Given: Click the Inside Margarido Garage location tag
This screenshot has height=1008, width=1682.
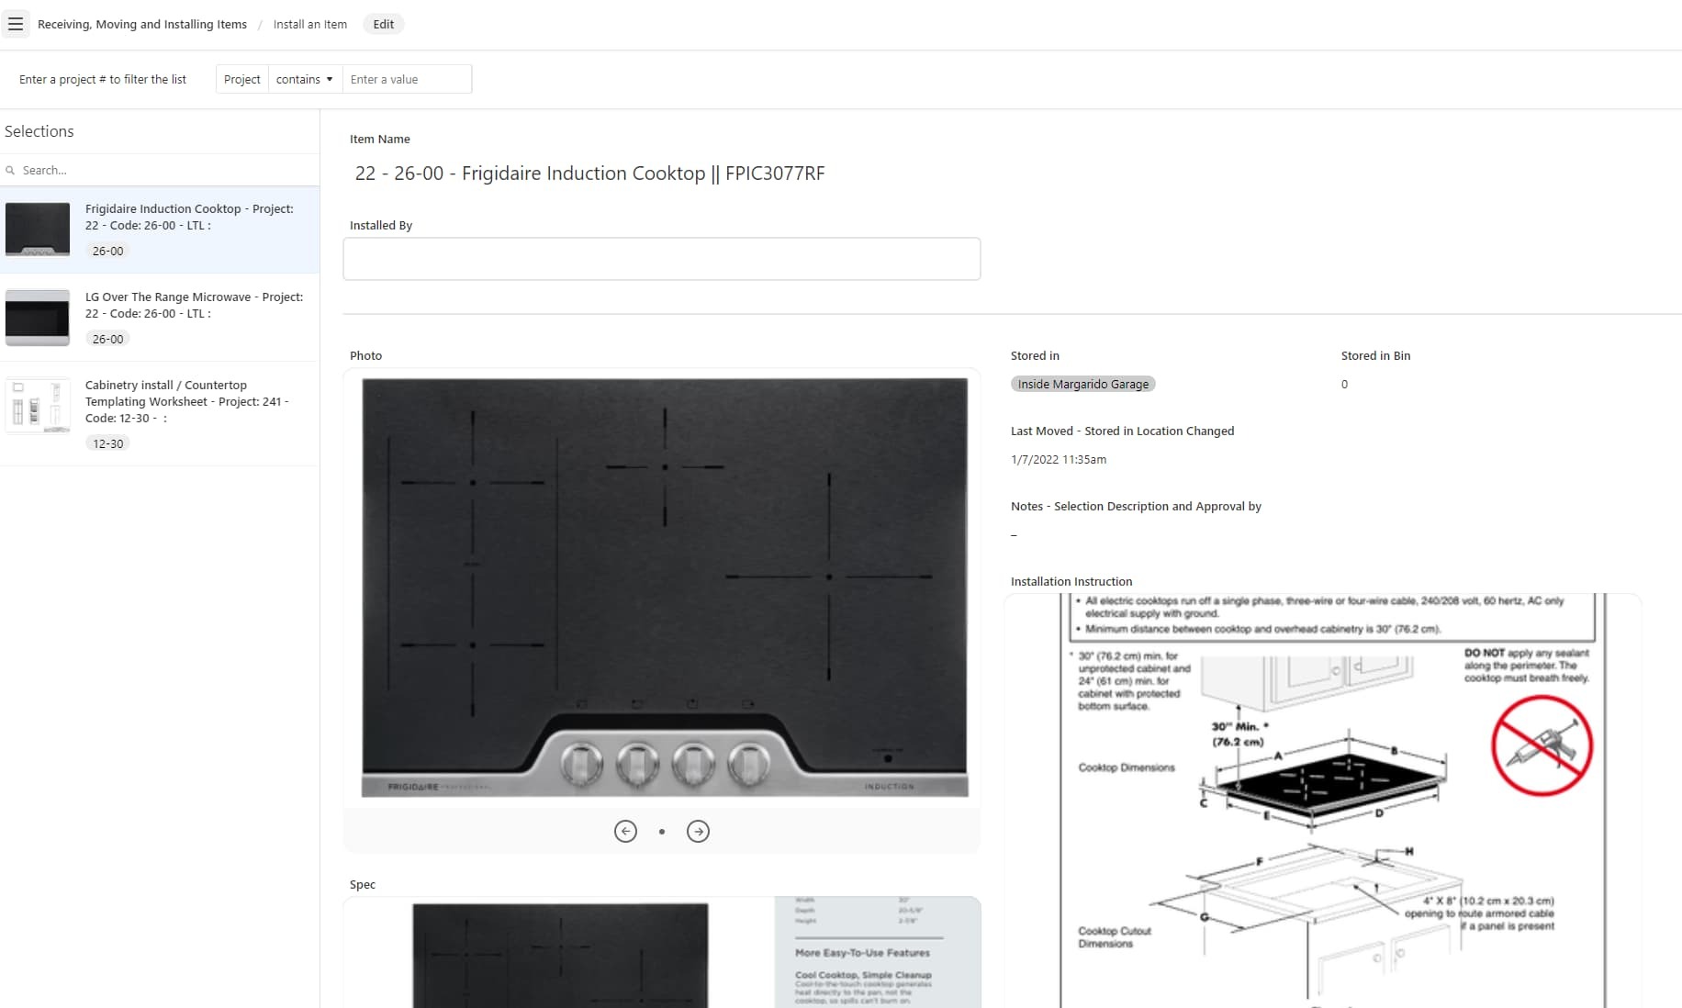Looking at the screenshot, I should (x=1083, y=384).
